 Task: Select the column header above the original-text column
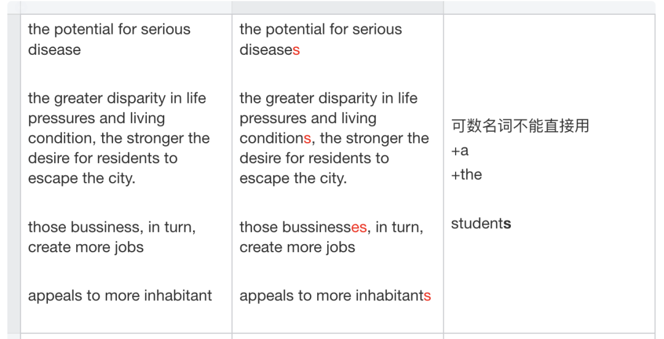point(126,7)
